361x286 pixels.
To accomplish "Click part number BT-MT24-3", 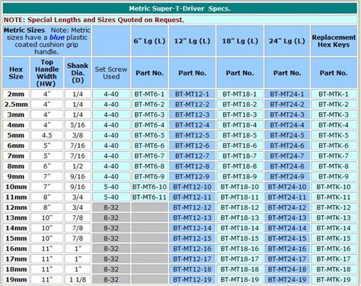I will click(x=287, y=114).
